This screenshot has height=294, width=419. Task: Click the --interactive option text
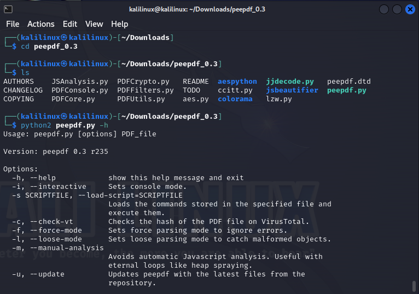pyautogui.click(x=58, y=187)
